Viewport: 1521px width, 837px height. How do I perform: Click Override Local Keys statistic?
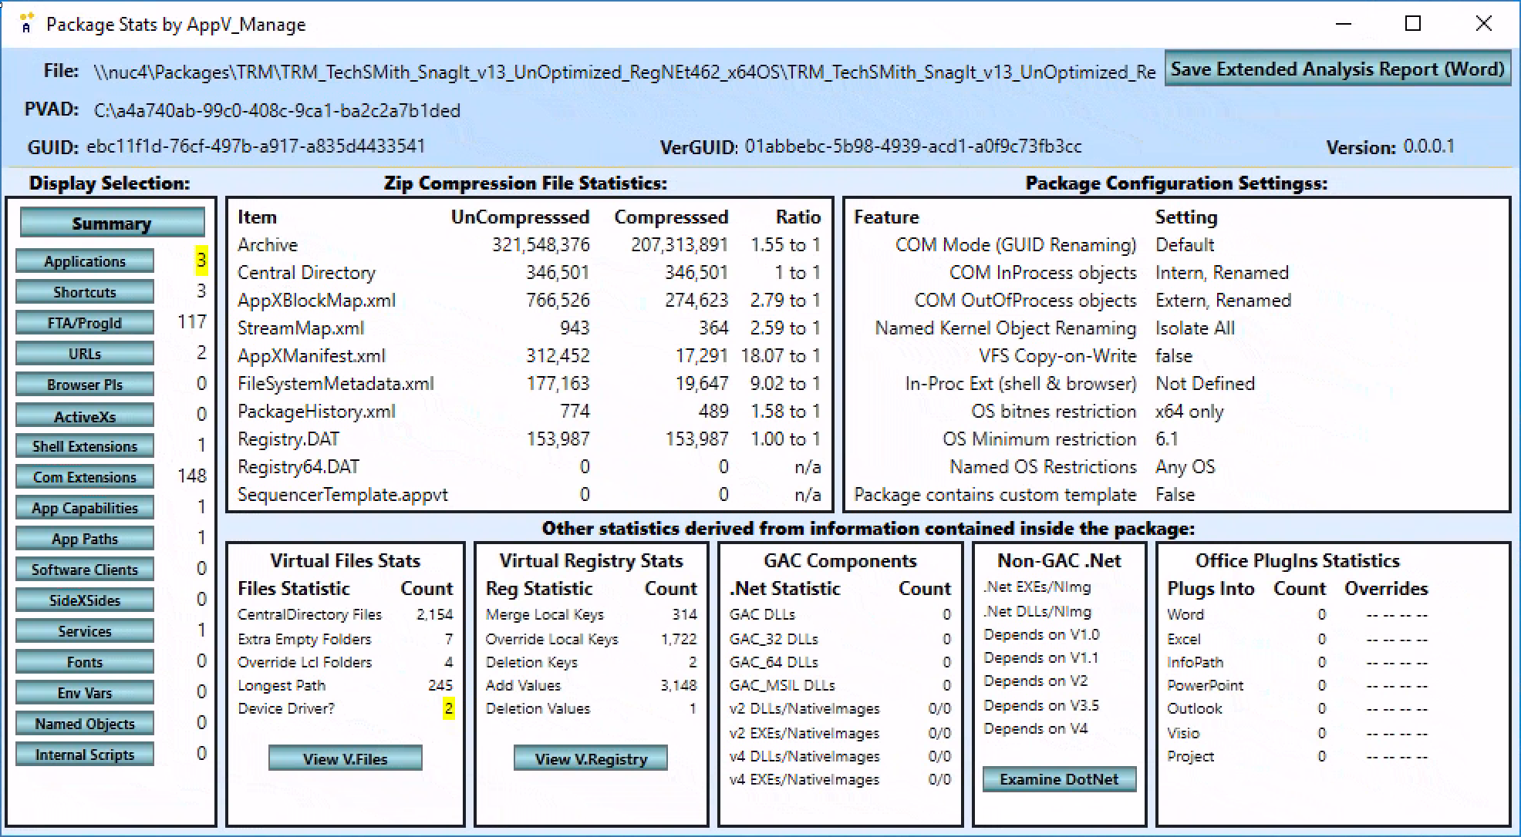tap(591, 639)
